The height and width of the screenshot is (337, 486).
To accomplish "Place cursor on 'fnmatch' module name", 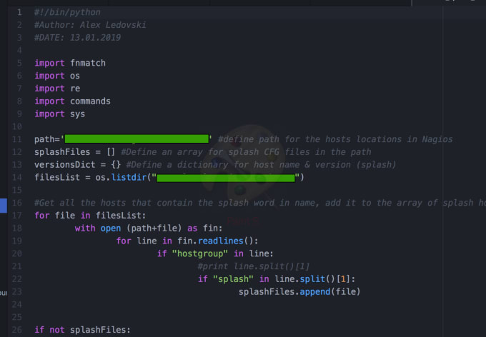I will pyautogui.click(x=88, y=63).
